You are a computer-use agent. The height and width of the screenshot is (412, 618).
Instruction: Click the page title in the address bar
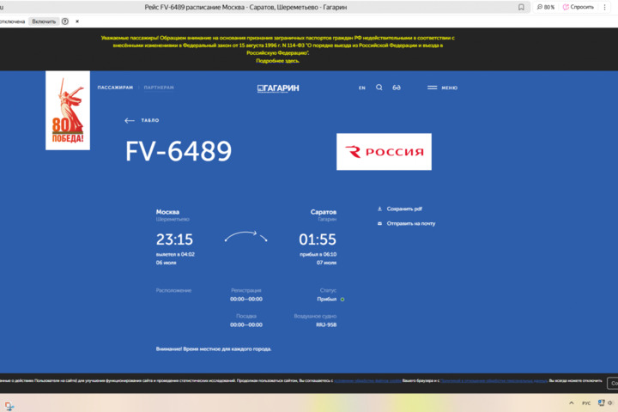245,7
